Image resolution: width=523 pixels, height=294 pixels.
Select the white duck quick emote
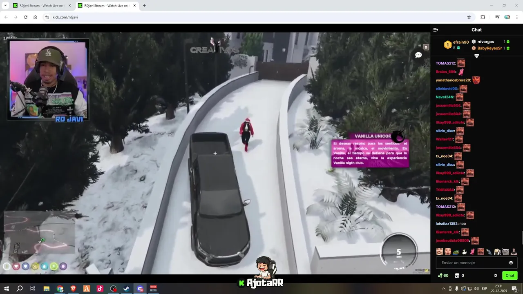point(465,252)
